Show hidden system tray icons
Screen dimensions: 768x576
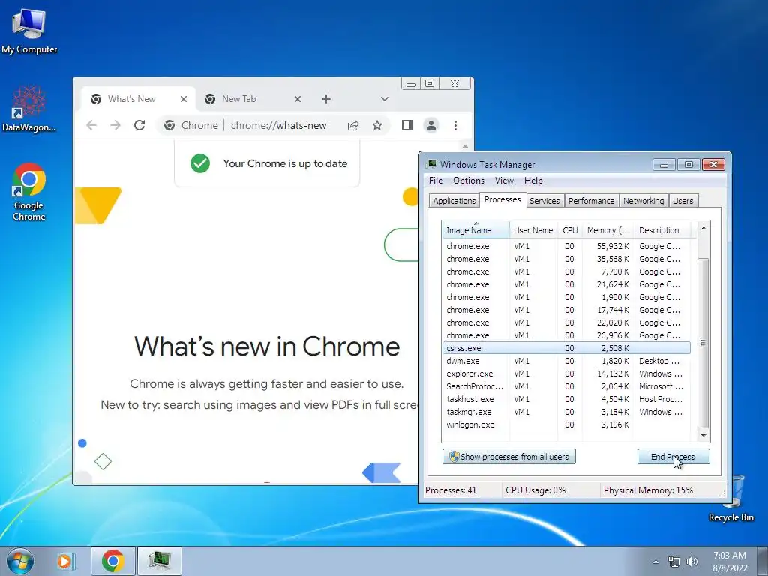click(655, 562)
